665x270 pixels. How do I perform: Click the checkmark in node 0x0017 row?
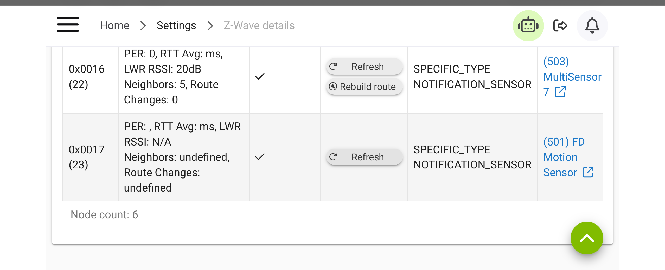click(260, 157)
